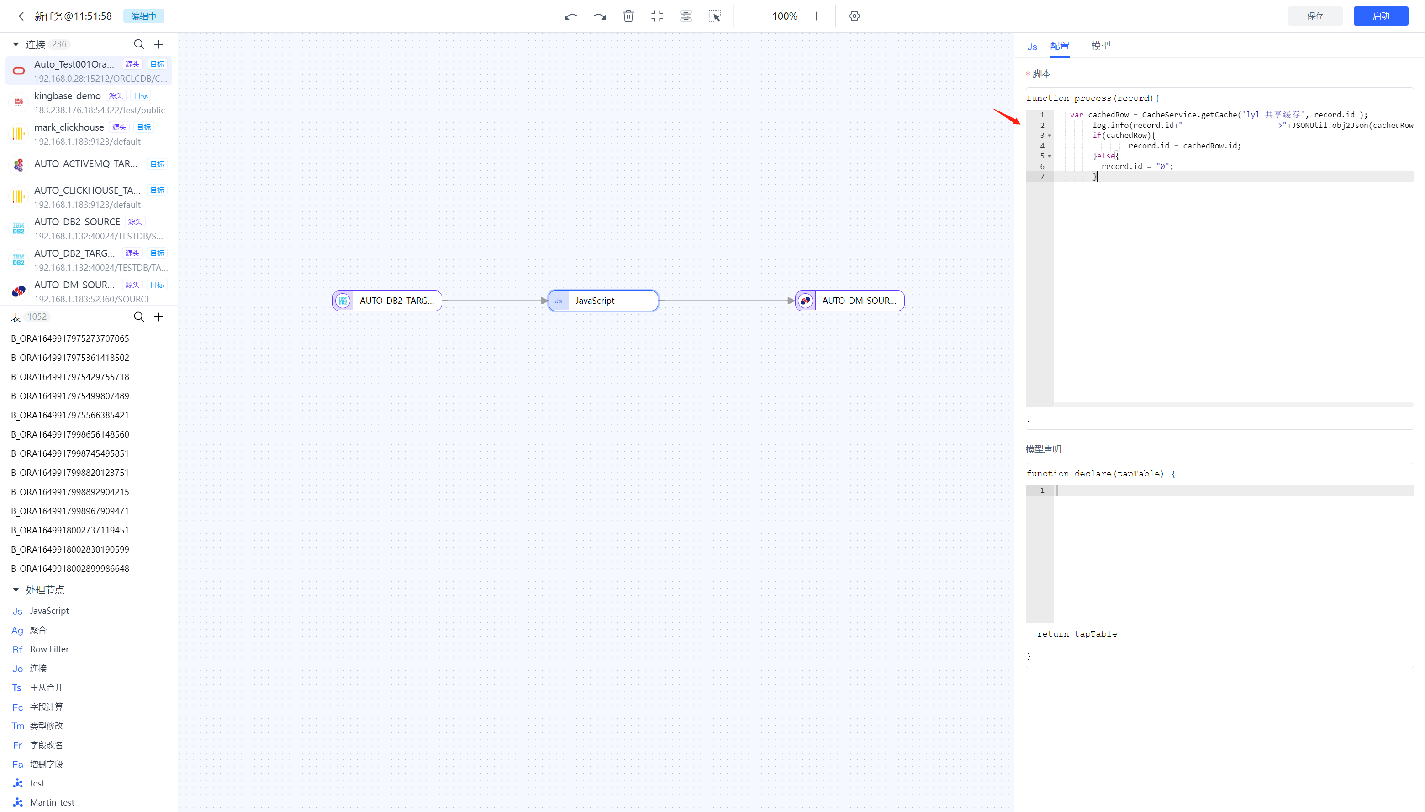1425x812 pixels.
Task: Switch to the 模型 tab
Action: click(1100, 46)
